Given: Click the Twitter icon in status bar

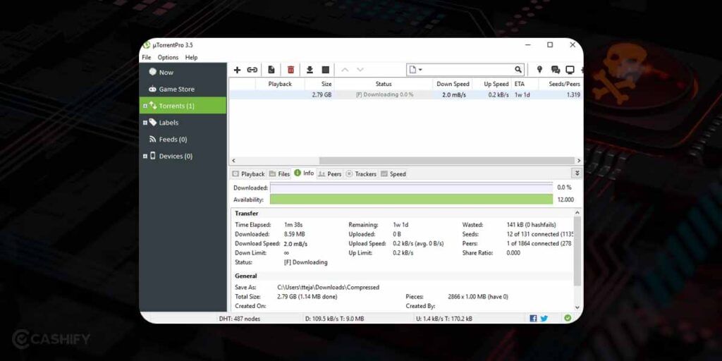Looking at the screenshot, I should tap(544, 318).
